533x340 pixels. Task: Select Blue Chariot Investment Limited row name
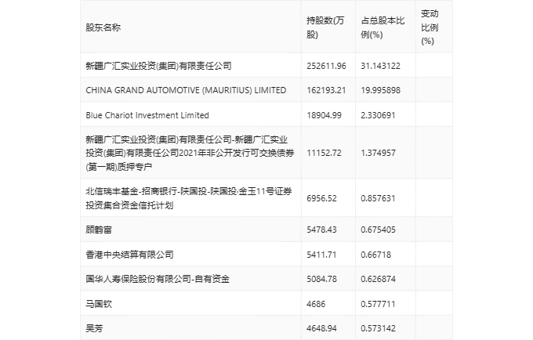point(147,115)
